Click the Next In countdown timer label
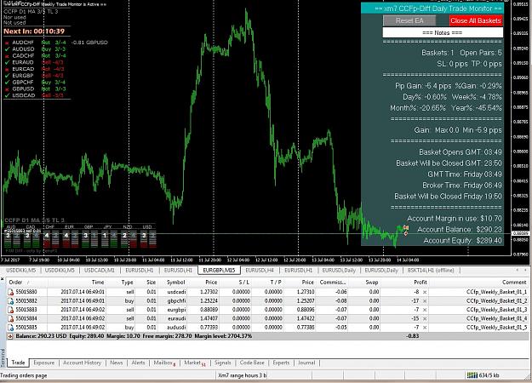 pos(34,31)
